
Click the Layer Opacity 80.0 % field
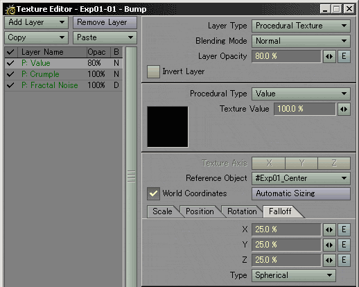pyautogui.click(x=286, y=56)
